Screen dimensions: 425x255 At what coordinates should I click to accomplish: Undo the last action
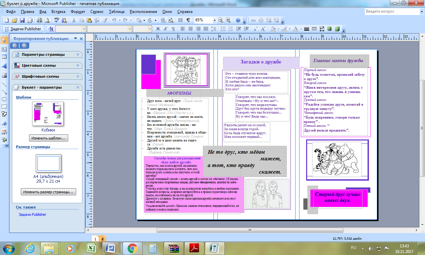[114, 20]
